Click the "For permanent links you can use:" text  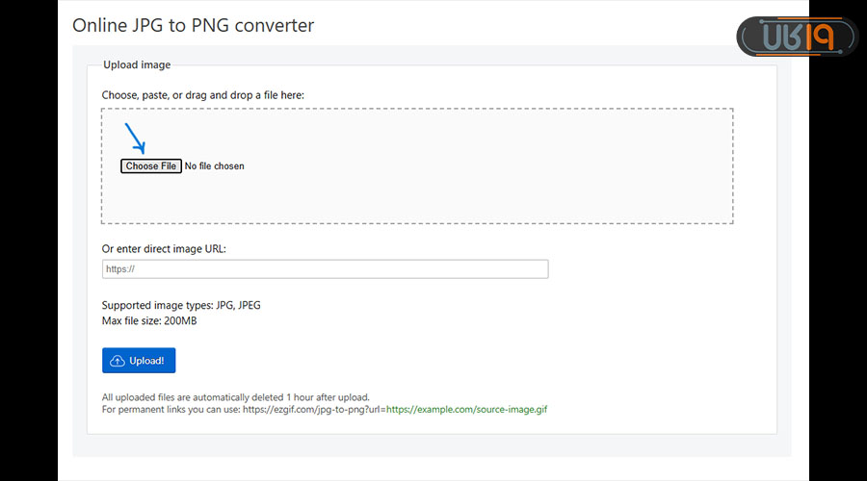[171, 410]
